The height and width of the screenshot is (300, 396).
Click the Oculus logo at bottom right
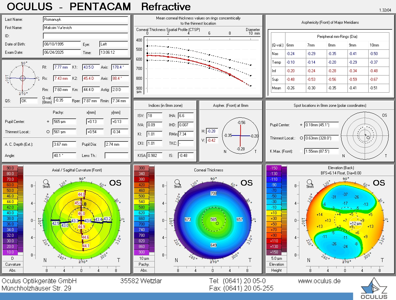(x=374, y=288)
